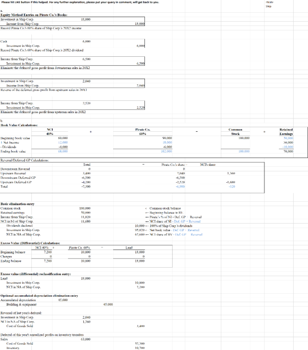Click the NCI 40% column header

click(49, 132)
